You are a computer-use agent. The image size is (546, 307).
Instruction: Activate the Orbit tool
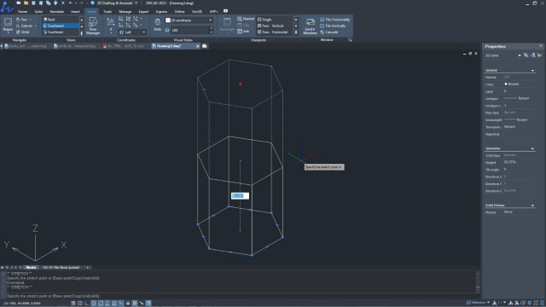(x=23, y=32)
